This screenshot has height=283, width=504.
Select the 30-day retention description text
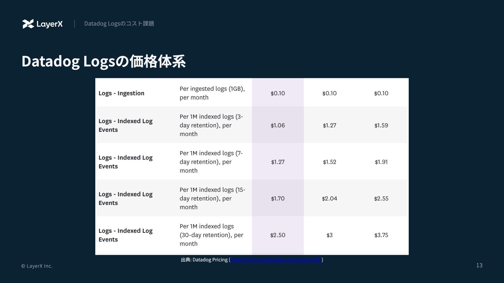[x=211, y=235]
